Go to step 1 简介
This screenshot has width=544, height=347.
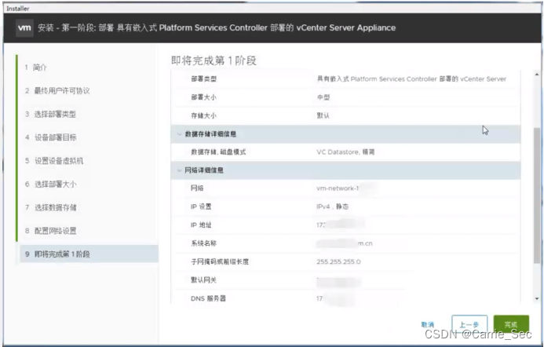36,68
